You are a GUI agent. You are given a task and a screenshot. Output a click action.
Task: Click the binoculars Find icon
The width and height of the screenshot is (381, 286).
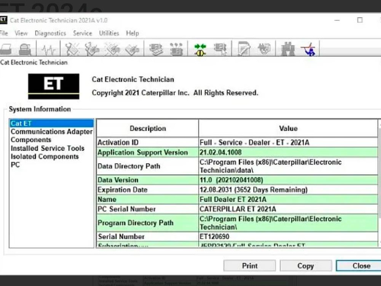(x=288, y=49)
